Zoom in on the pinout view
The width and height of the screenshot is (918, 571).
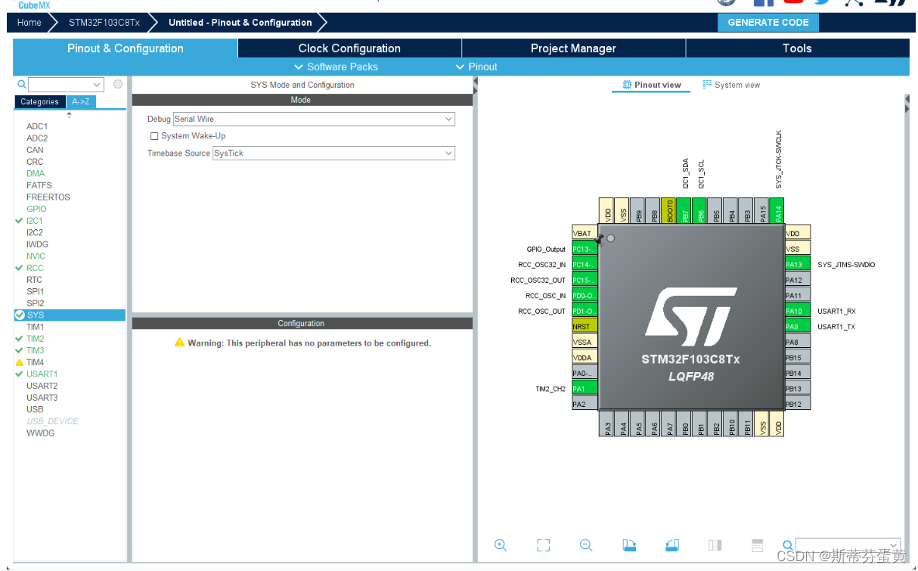point(501,545)
